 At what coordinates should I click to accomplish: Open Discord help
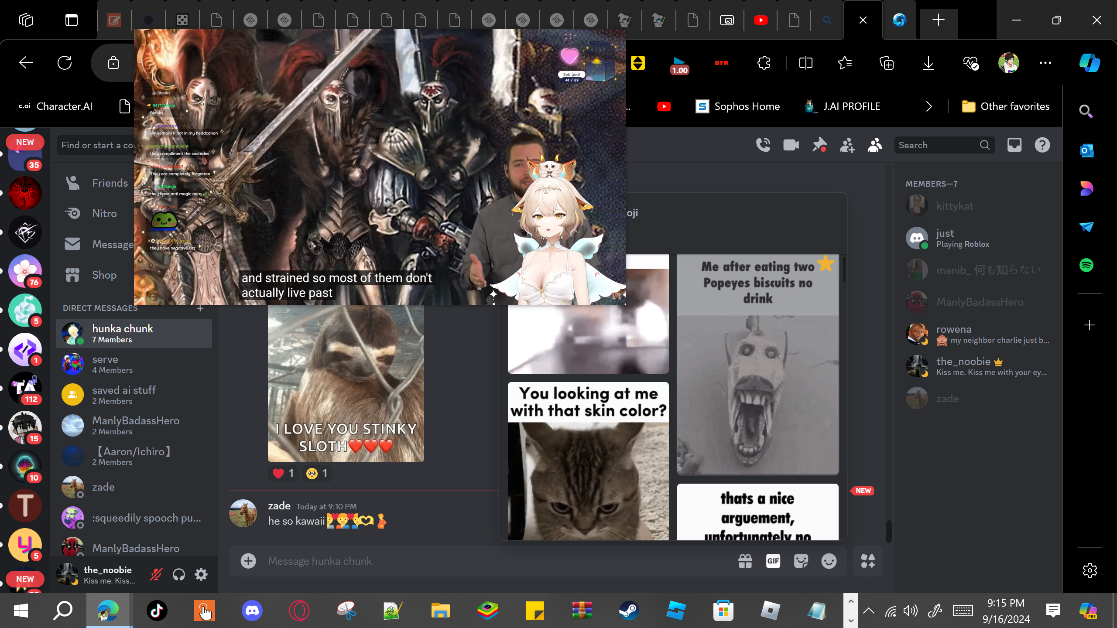[1042, 145]
